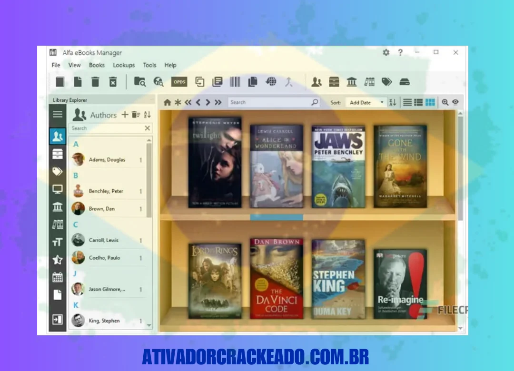Screen dimensions: 514x371
Task: Go to next page arrow
Action: point(208,102)
